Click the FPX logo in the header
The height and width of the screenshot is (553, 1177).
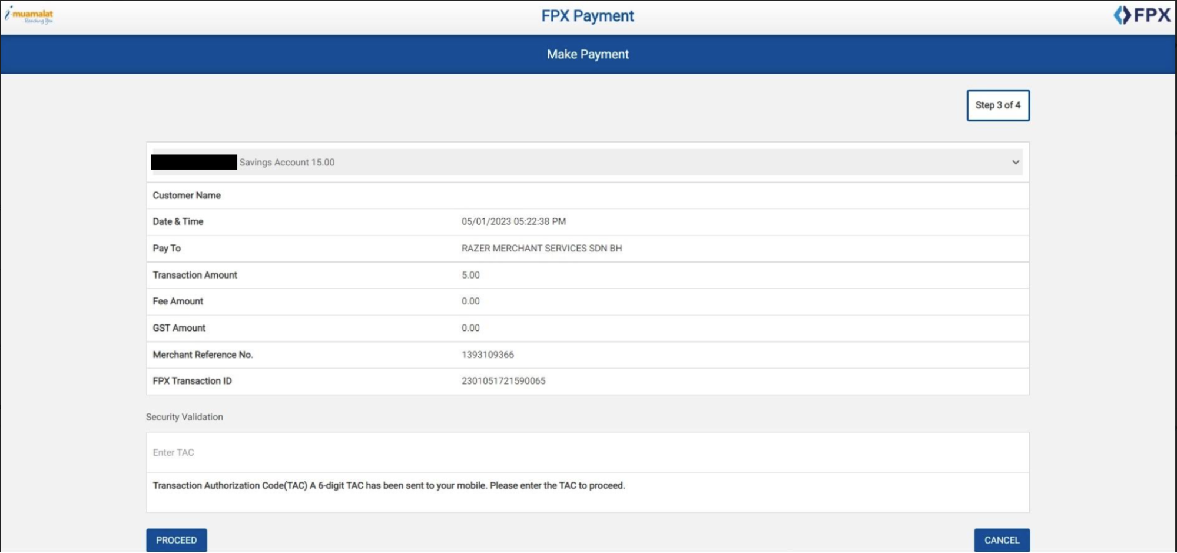[1141, 15]
